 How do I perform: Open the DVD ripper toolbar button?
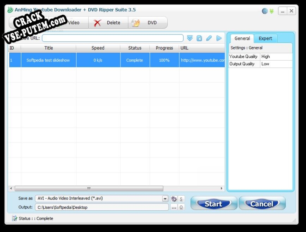[148, 22]
